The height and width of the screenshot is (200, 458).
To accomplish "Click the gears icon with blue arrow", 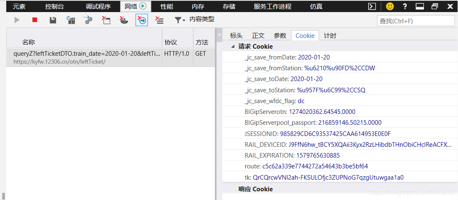I will [88, 20].
